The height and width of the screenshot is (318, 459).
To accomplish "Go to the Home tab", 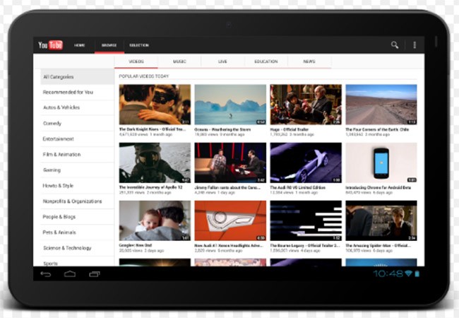I will (x=79, y=45).
